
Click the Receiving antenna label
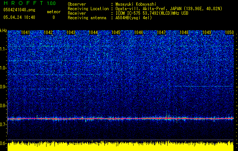(87, 18)
